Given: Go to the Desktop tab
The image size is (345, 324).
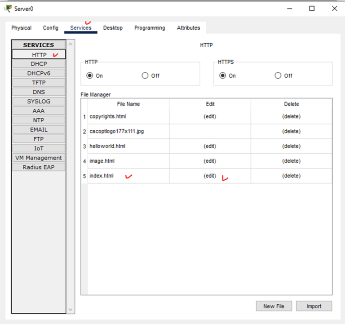Looking at the screenshot, I should [x=113, y=28].
